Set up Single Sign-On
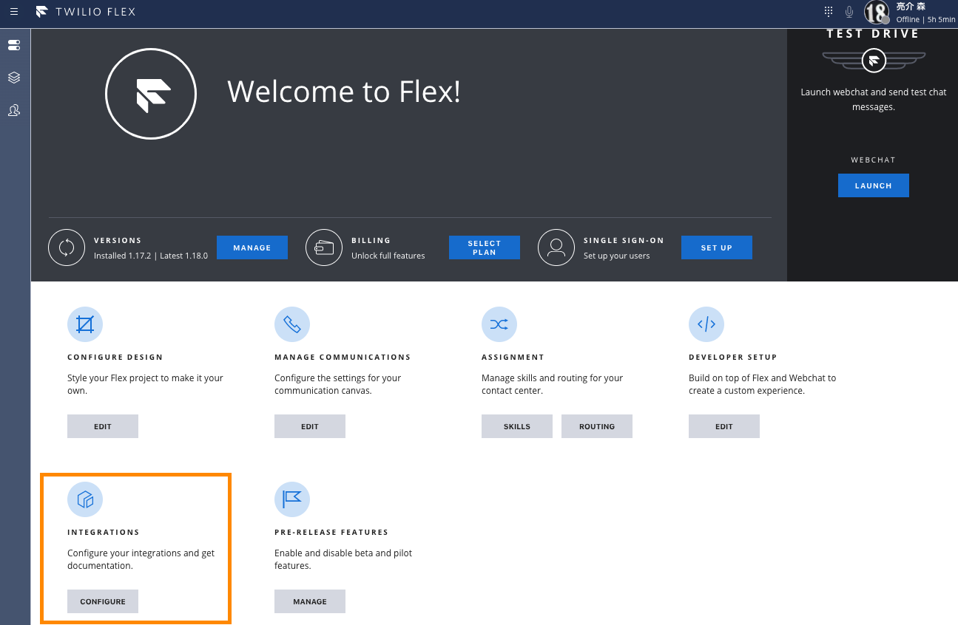The height and width of the screenshot is (625, 958). click(716, 247)
